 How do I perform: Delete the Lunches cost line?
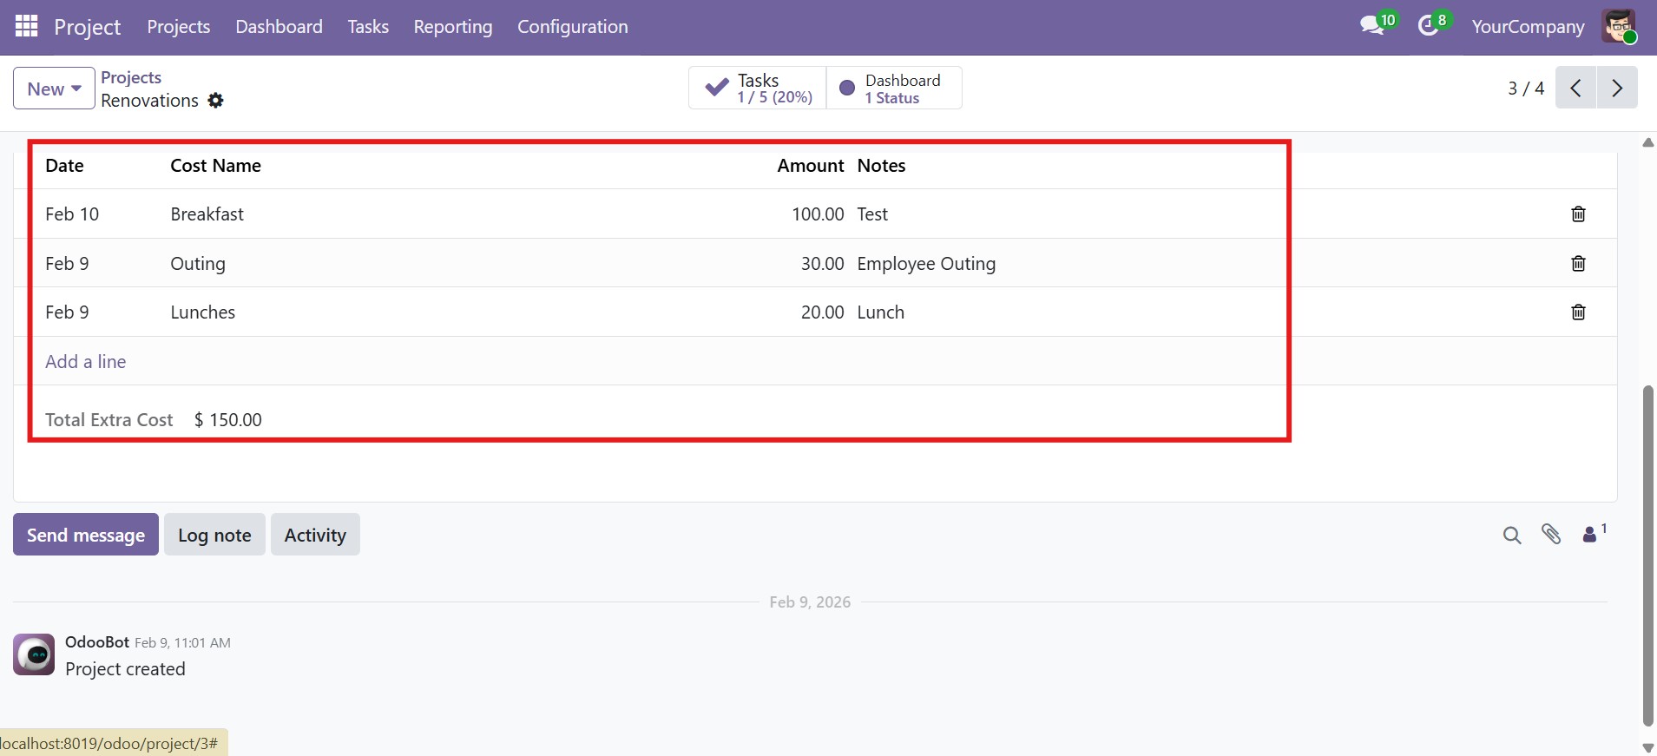tap(1578, 312)
